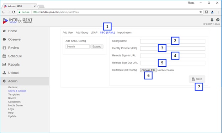
Task: Click the Schedule calendar icon
Action: [x=4, y=56]
